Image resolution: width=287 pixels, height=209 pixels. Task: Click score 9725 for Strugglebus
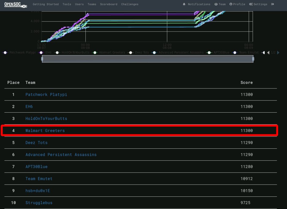pos(245,203)
